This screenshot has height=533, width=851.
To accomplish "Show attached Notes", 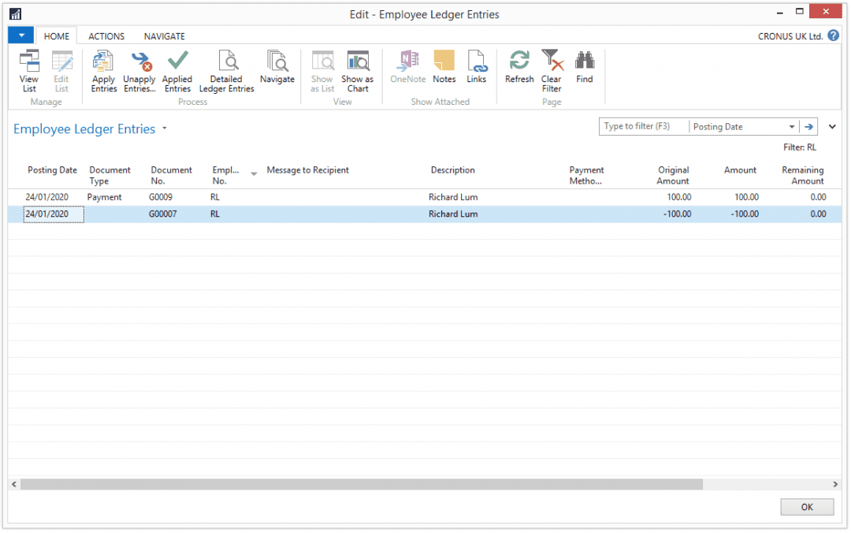I will (444, 71).
